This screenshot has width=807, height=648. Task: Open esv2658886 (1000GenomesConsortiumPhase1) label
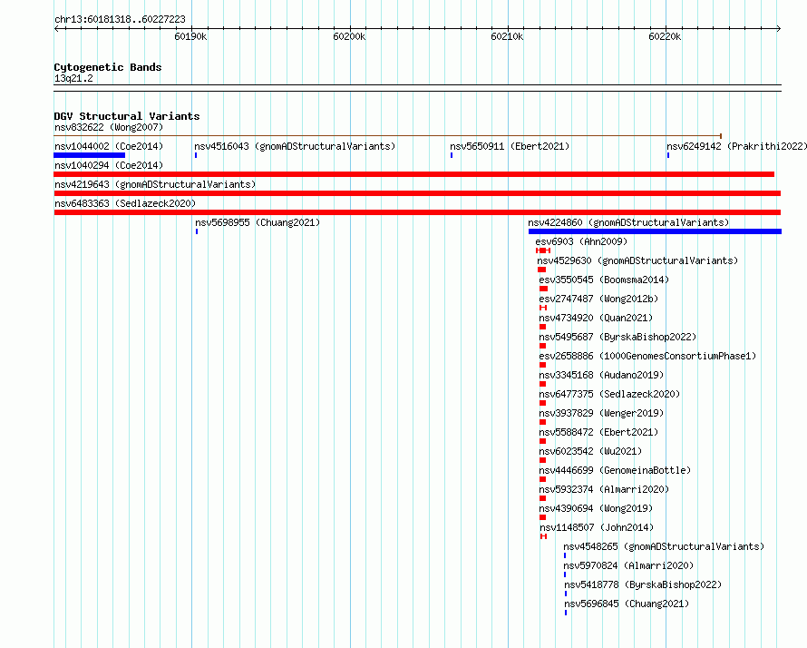(x=647, y=356)
